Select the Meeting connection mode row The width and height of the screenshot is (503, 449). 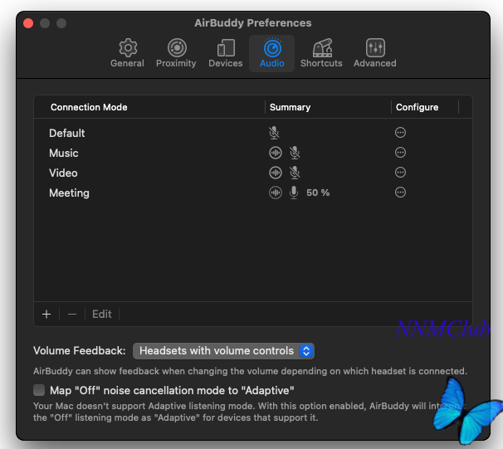point(253,193)
